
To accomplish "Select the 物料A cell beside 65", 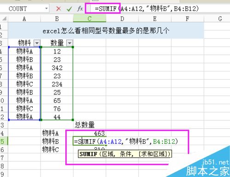I will [24, 100].
